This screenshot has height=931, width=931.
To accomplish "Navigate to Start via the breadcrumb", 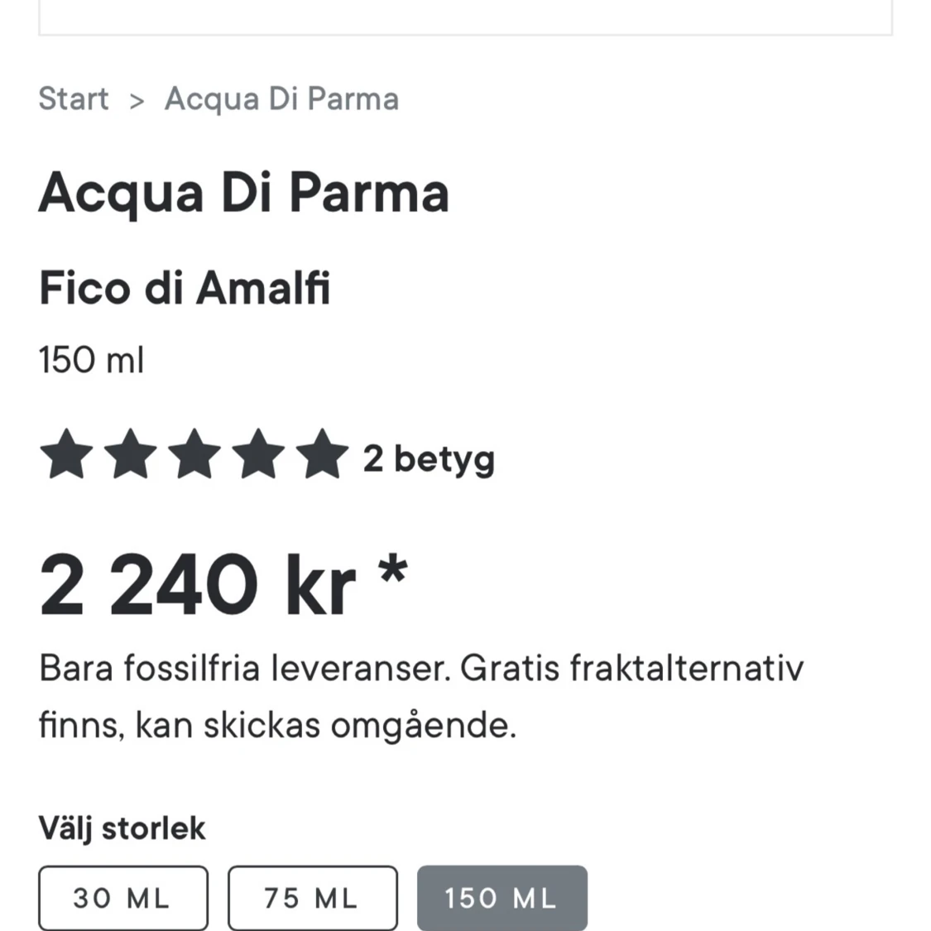I will [x=74, y=99].
